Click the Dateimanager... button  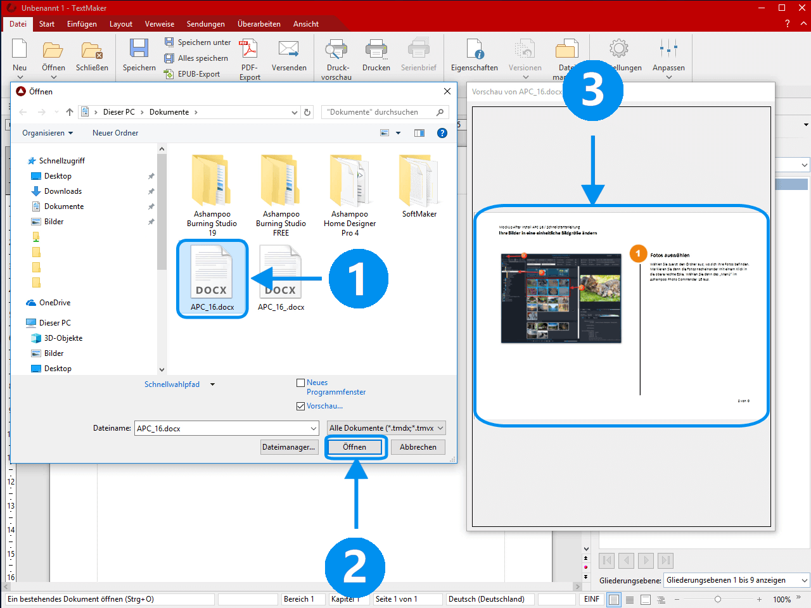point(288,447)
